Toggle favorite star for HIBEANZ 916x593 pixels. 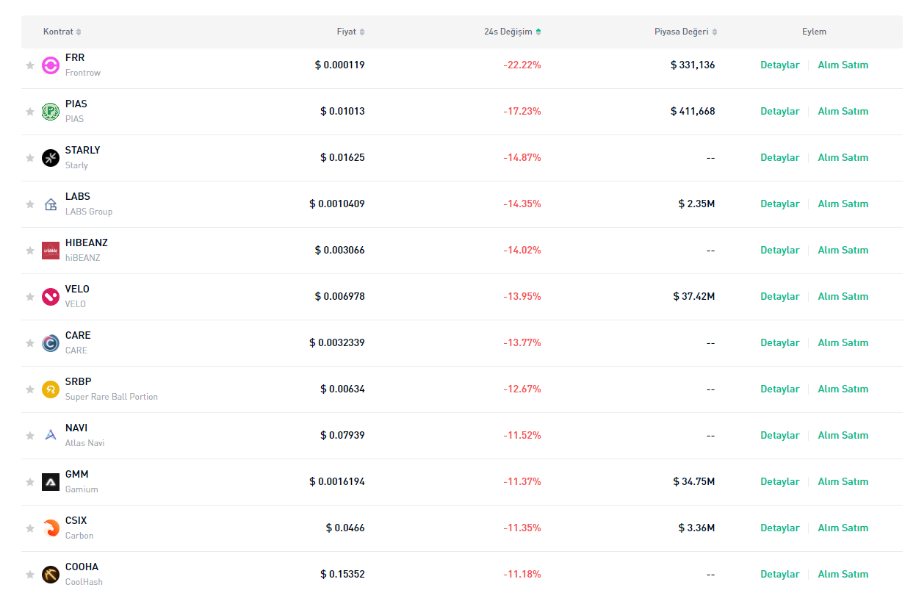[30, 251]
